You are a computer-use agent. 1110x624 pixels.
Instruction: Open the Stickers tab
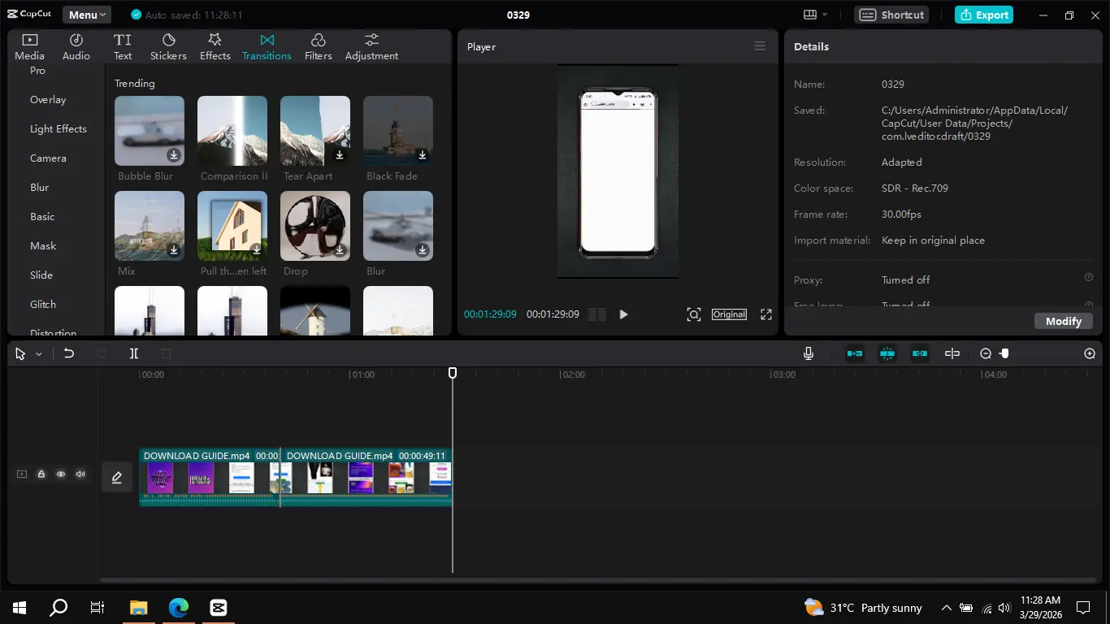[168, 47]
